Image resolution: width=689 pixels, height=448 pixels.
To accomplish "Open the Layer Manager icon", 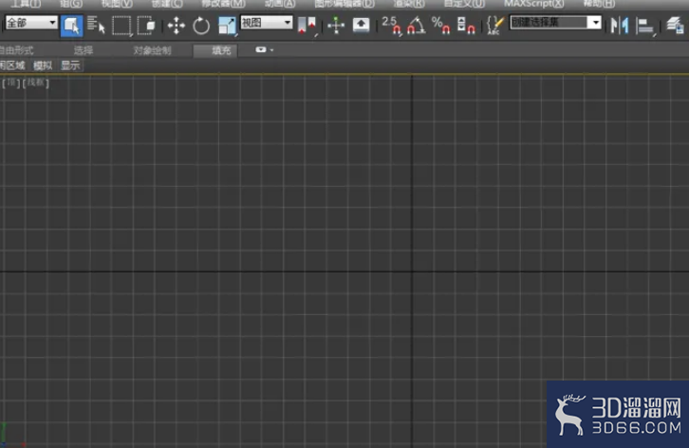I will (675, 26).
